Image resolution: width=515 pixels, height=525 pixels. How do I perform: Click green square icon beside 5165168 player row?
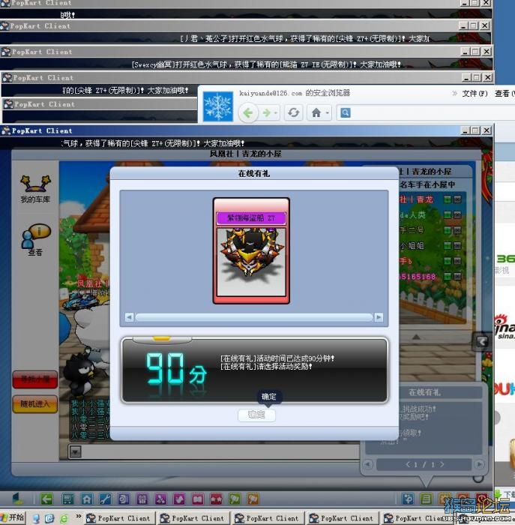448,276
